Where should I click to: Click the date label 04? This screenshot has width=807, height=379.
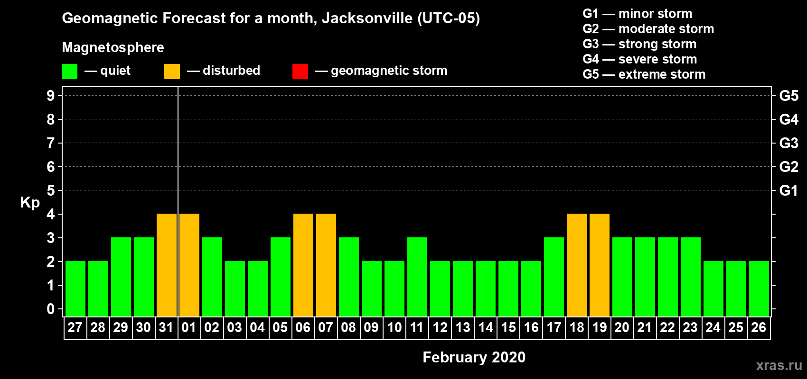pos(257,328)
